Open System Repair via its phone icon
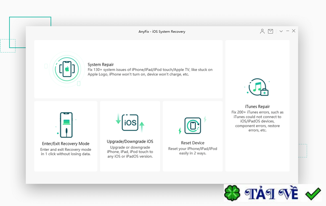This screenshot has height=206, width=326. tap(67, 69)
